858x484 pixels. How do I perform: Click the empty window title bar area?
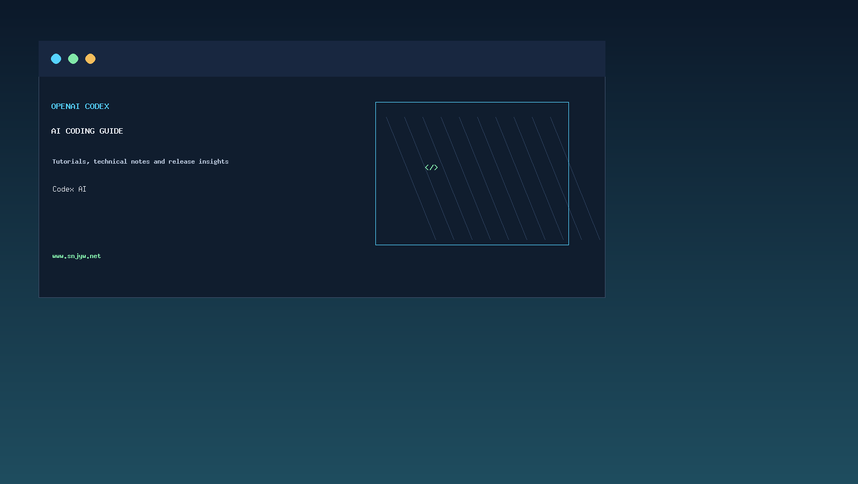point(349,58)
